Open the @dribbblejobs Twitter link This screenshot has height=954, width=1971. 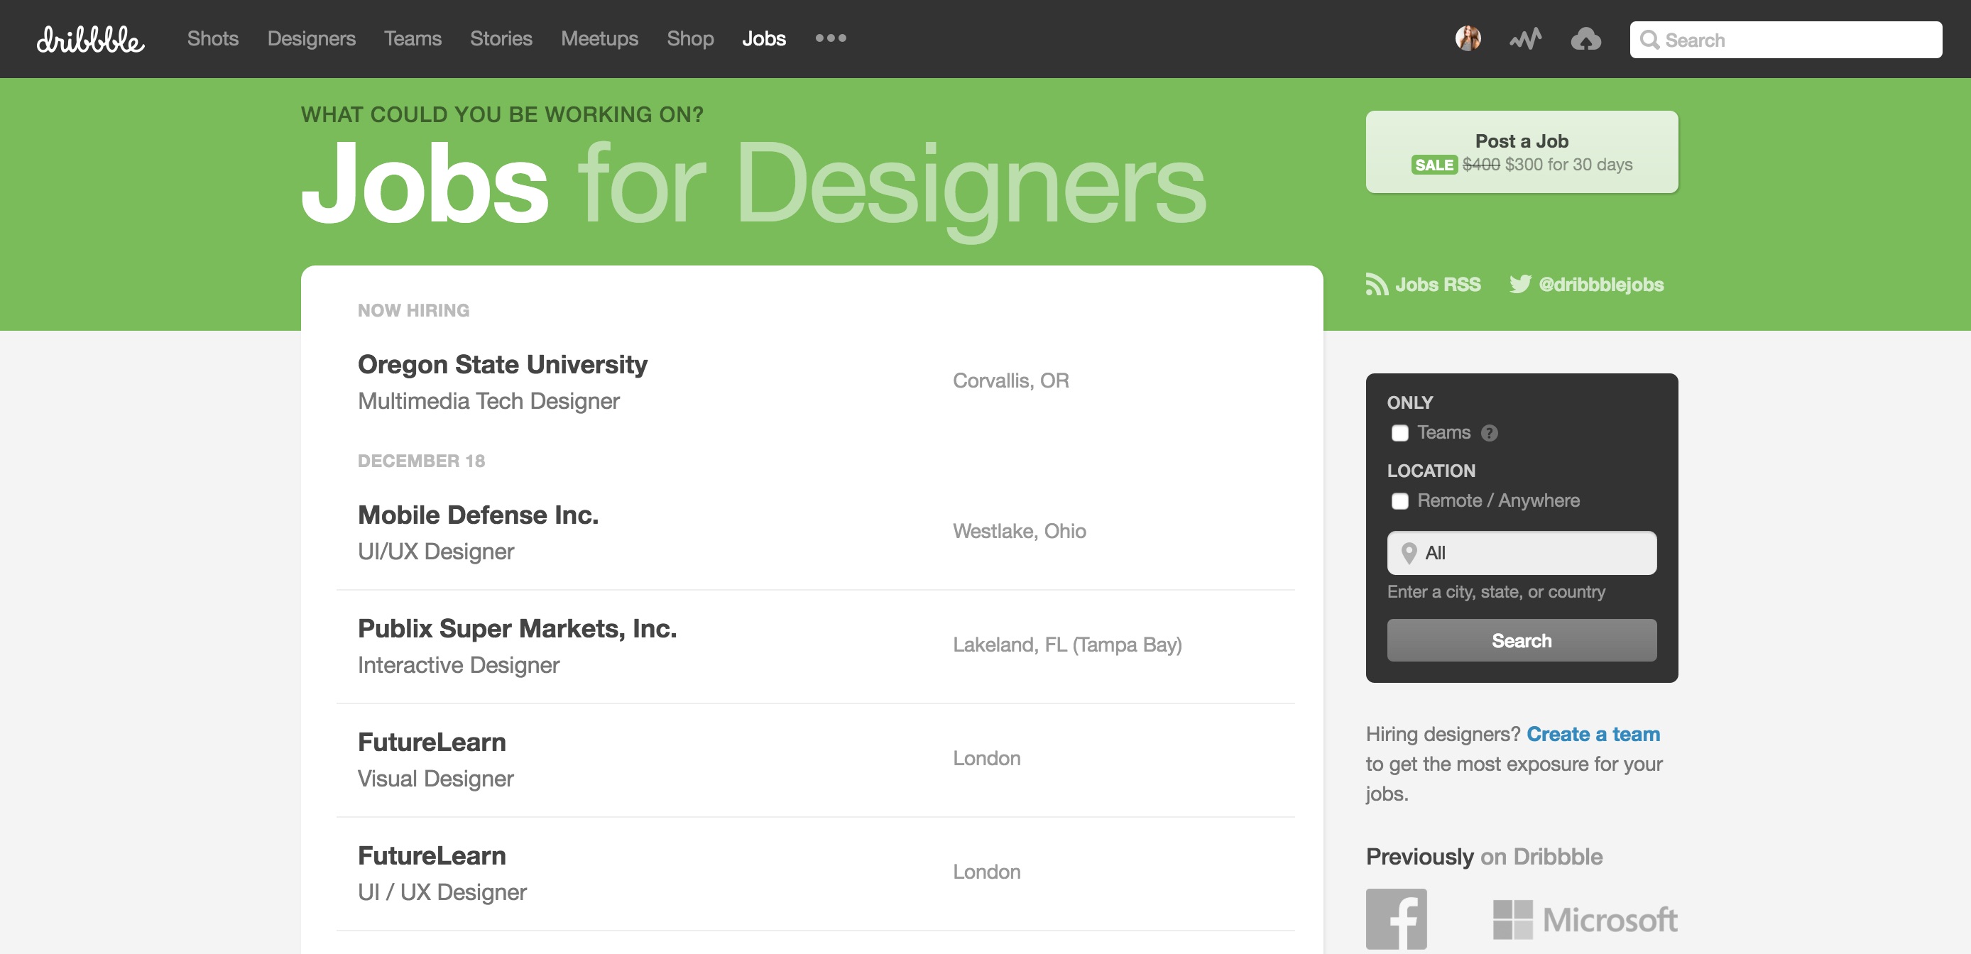(x=1586, y=285)
